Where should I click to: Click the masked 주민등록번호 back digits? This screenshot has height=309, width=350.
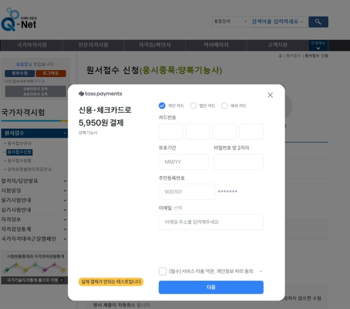pos(227,191)
